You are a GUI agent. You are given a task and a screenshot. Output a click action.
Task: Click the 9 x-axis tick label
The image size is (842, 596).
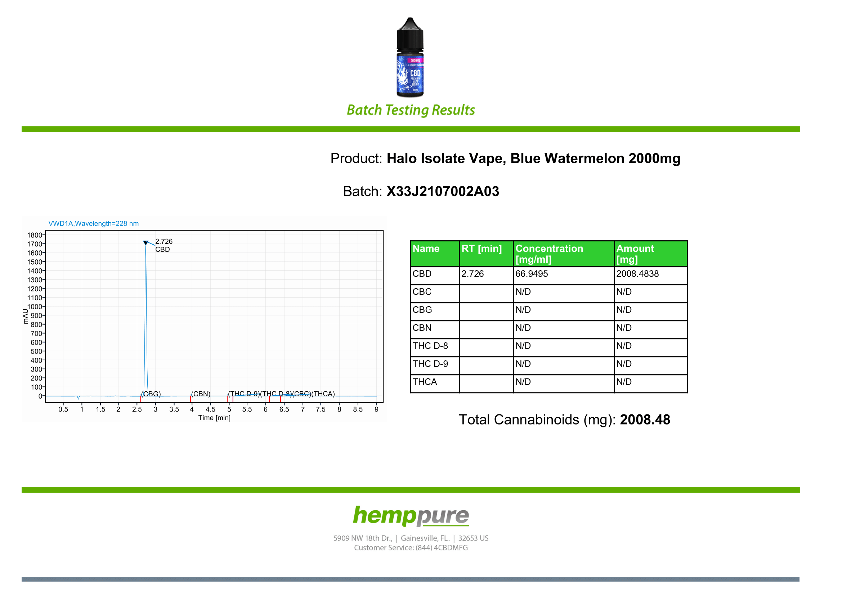376,409
